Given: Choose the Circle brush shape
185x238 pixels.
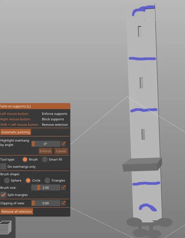Looking at the screenshot, I should (28, 180).
